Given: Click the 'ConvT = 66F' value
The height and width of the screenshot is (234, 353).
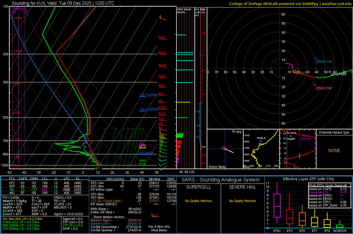Looking at the screenshot, I should pyautogui.click(x=41, y=204).
